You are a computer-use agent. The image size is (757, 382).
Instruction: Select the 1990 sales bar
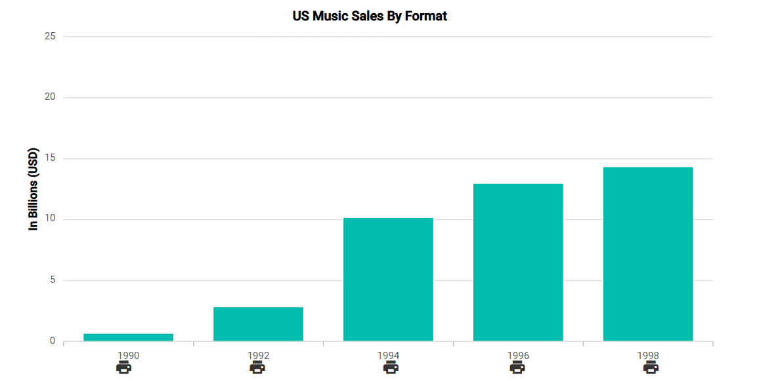click(128, 337)
